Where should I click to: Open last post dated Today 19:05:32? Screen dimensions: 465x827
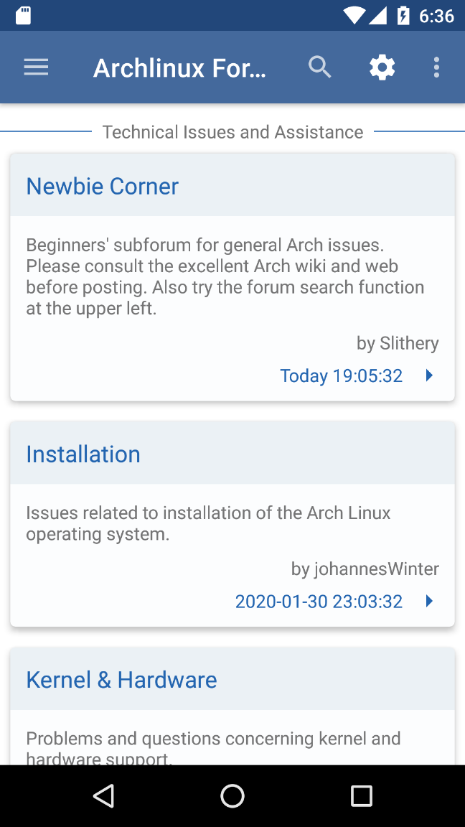coord(341,375)
